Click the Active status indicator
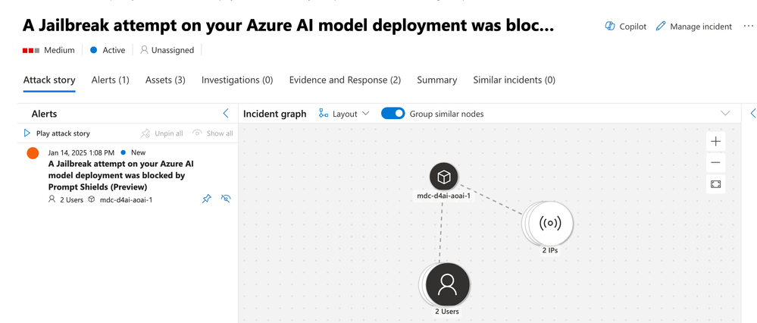757x323 pixels. [x=108, y=50]
